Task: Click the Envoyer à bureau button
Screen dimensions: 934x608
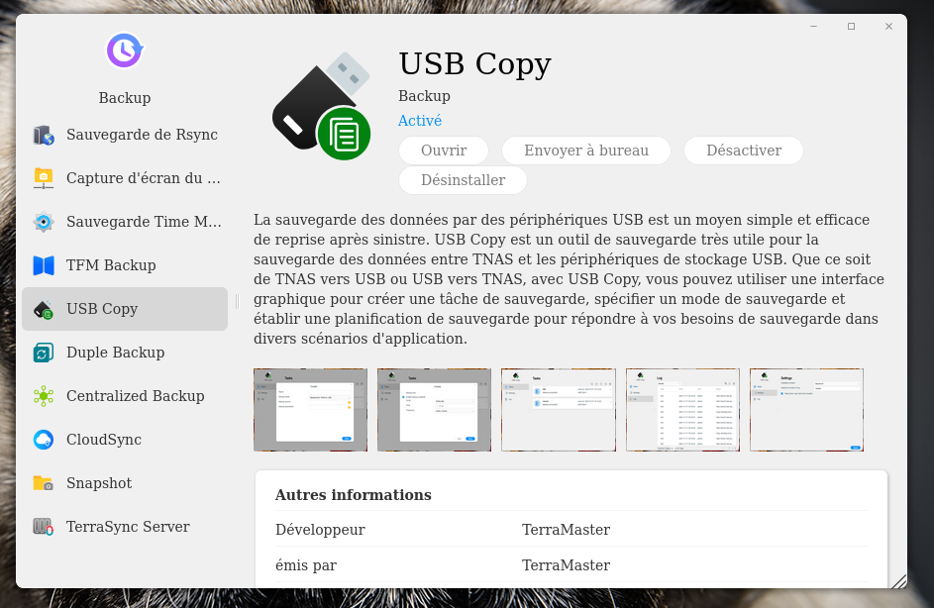Action: pos(585,151)
